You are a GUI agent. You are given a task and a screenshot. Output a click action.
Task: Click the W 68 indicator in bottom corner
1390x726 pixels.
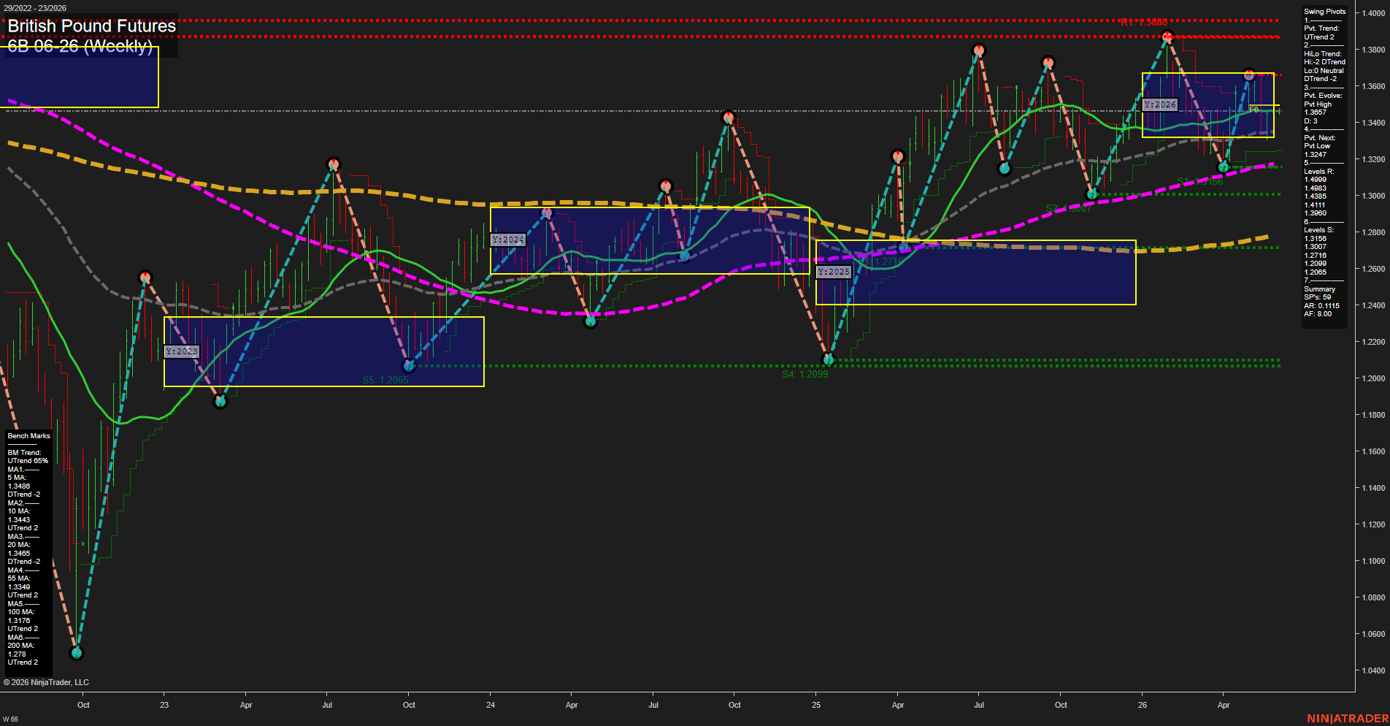10,719
